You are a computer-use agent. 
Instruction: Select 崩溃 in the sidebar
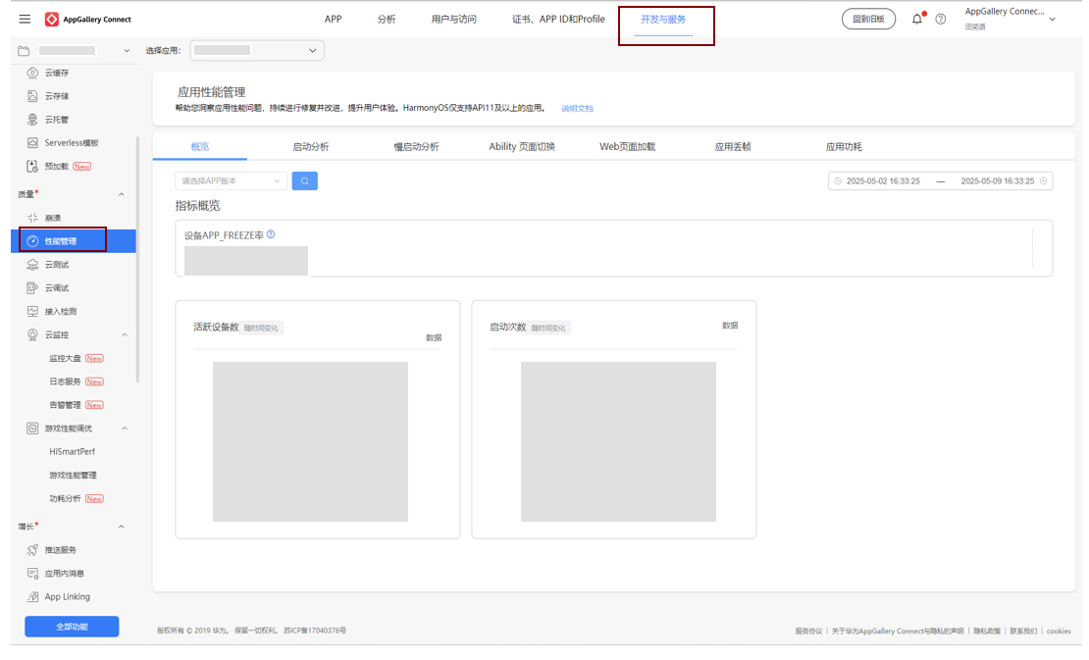pos(52,218)
